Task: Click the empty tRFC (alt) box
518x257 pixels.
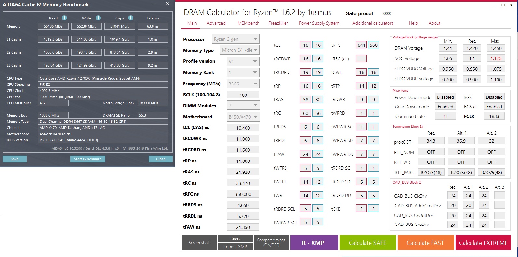Action: (362, 58)
